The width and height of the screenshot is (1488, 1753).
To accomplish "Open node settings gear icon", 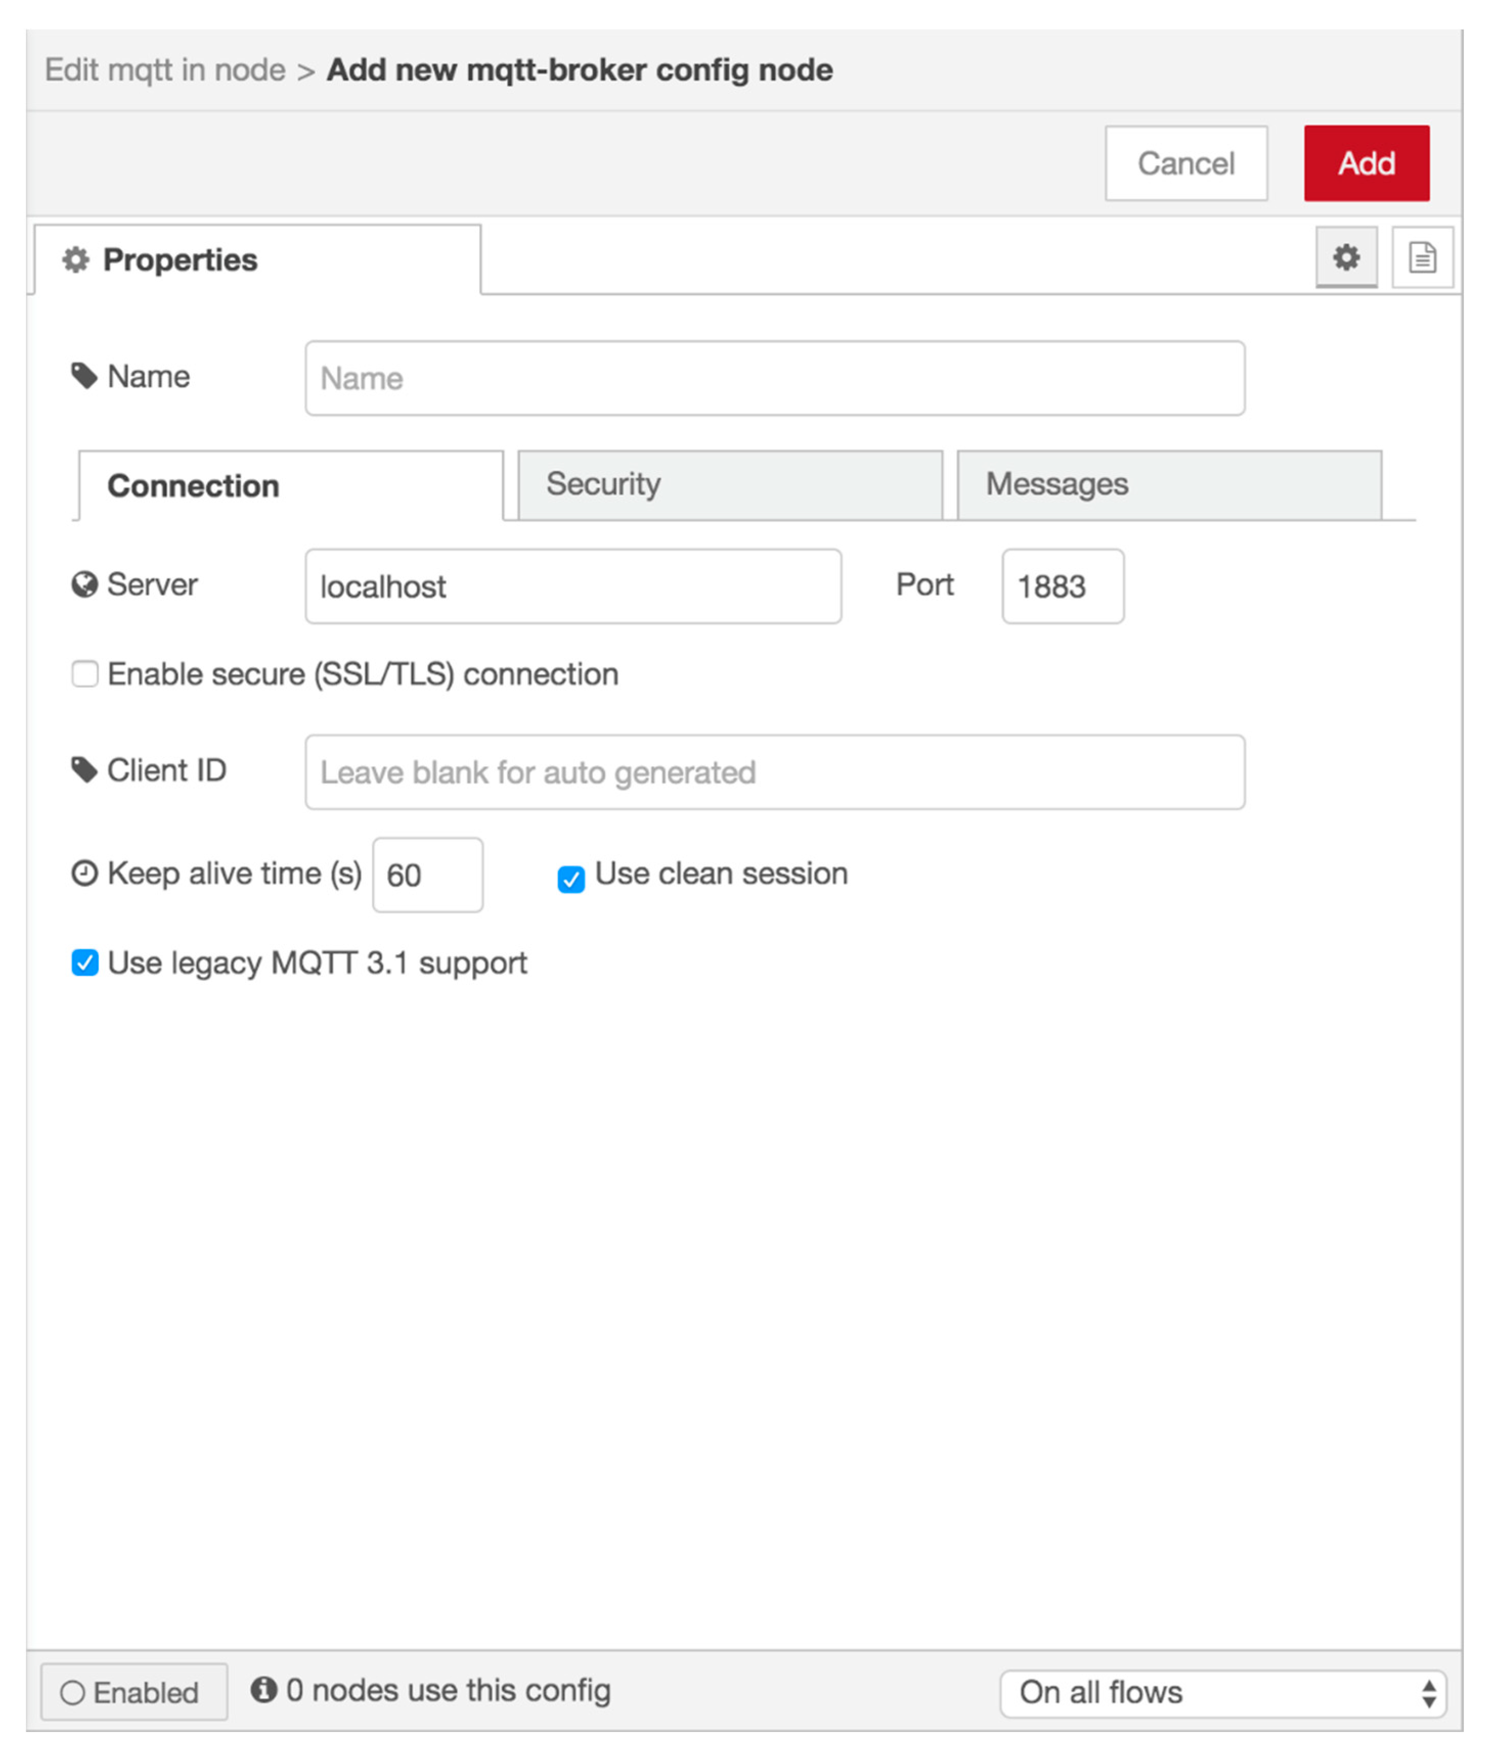I will pyautogui.click(x=1345, y=257).
